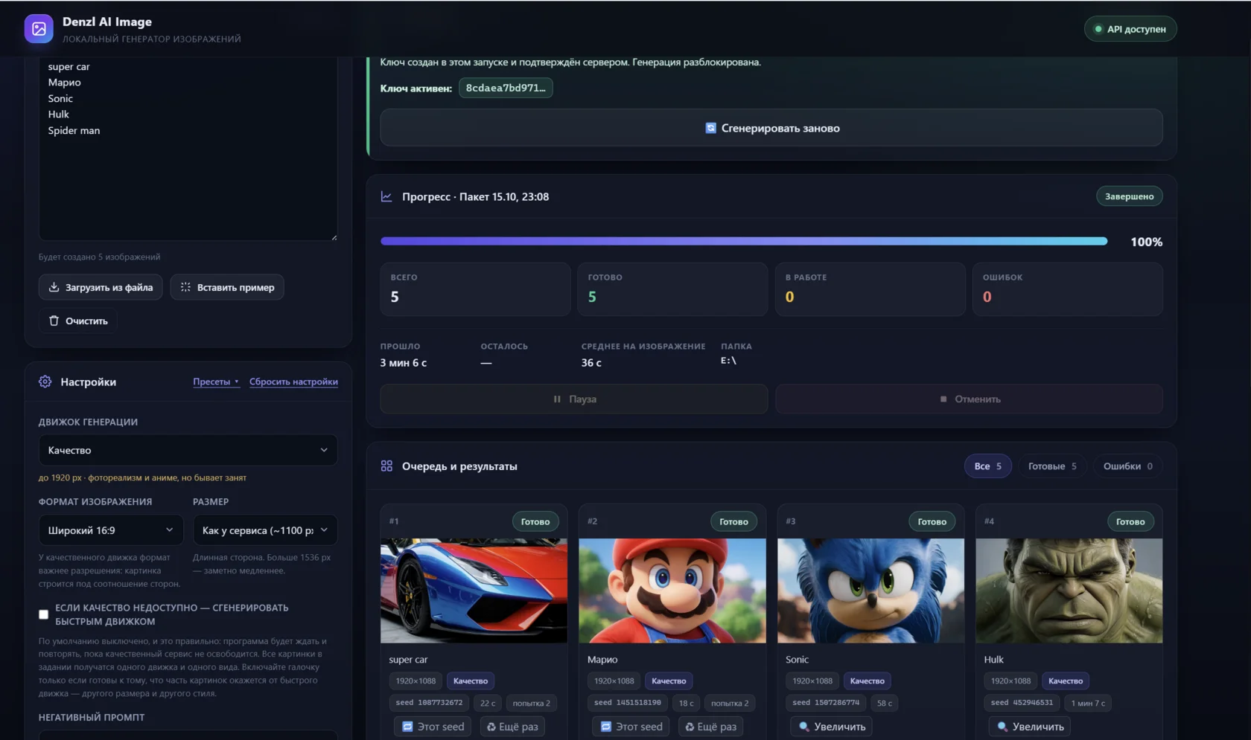This screenshot has width=1251, height=740.
Task: Open the Hulk image thumbnail
Action: pos(1069,591)
